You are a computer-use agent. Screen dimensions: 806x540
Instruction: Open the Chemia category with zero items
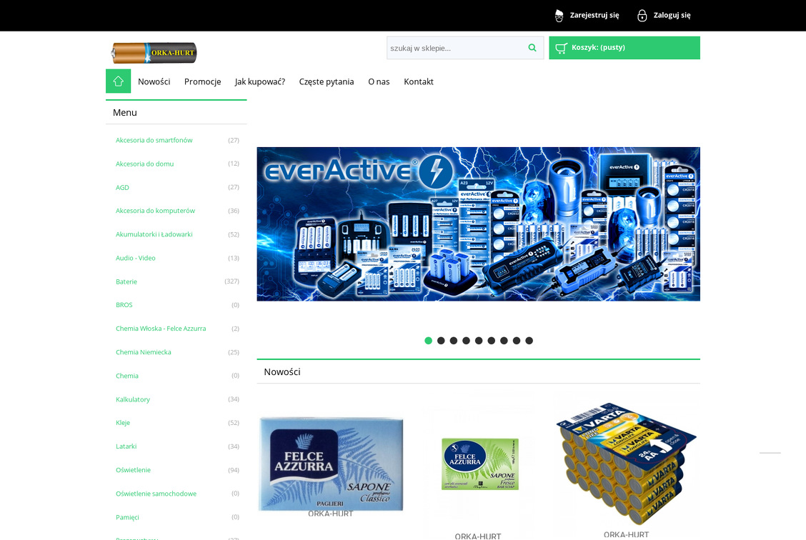click(x=126, y=376)
